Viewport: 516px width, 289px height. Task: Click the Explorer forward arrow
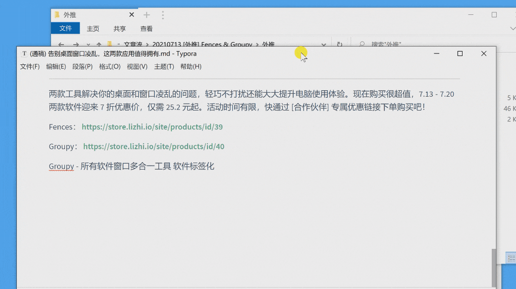pyautogui.click(x=76, y=45)
